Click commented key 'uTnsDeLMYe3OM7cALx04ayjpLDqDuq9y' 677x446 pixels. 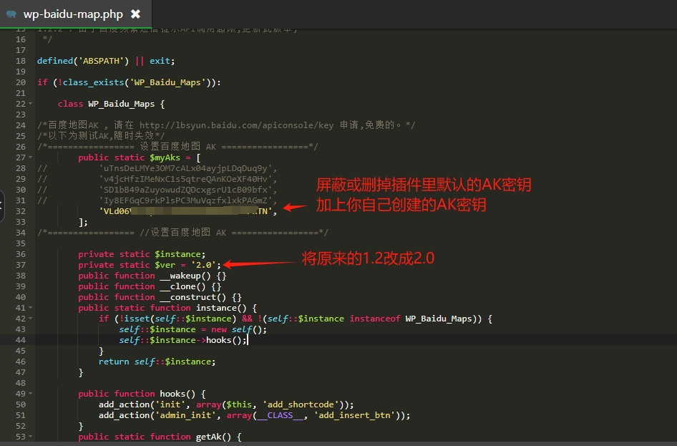pyautogui.click(x=185, y=168)
